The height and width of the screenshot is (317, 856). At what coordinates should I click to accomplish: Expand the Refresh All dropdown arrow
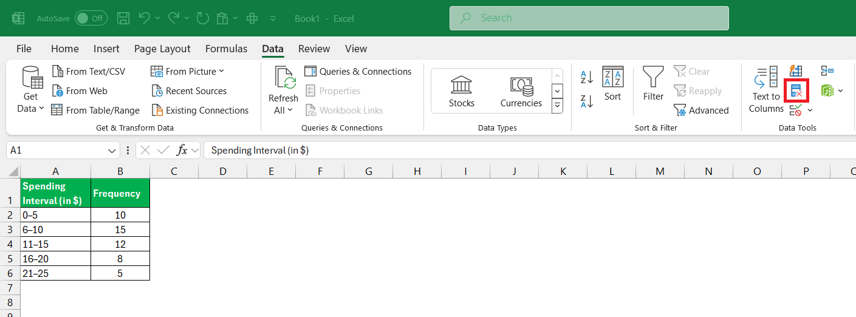coord(290,110)
